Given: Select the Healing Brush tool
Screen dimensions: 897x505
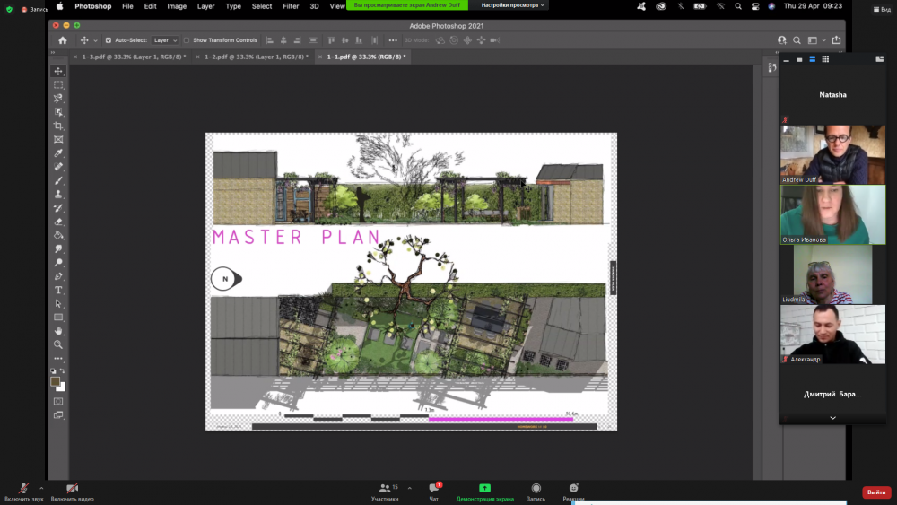Looking at the screenshot, I should pyautogui.click(x=58, y=167).
